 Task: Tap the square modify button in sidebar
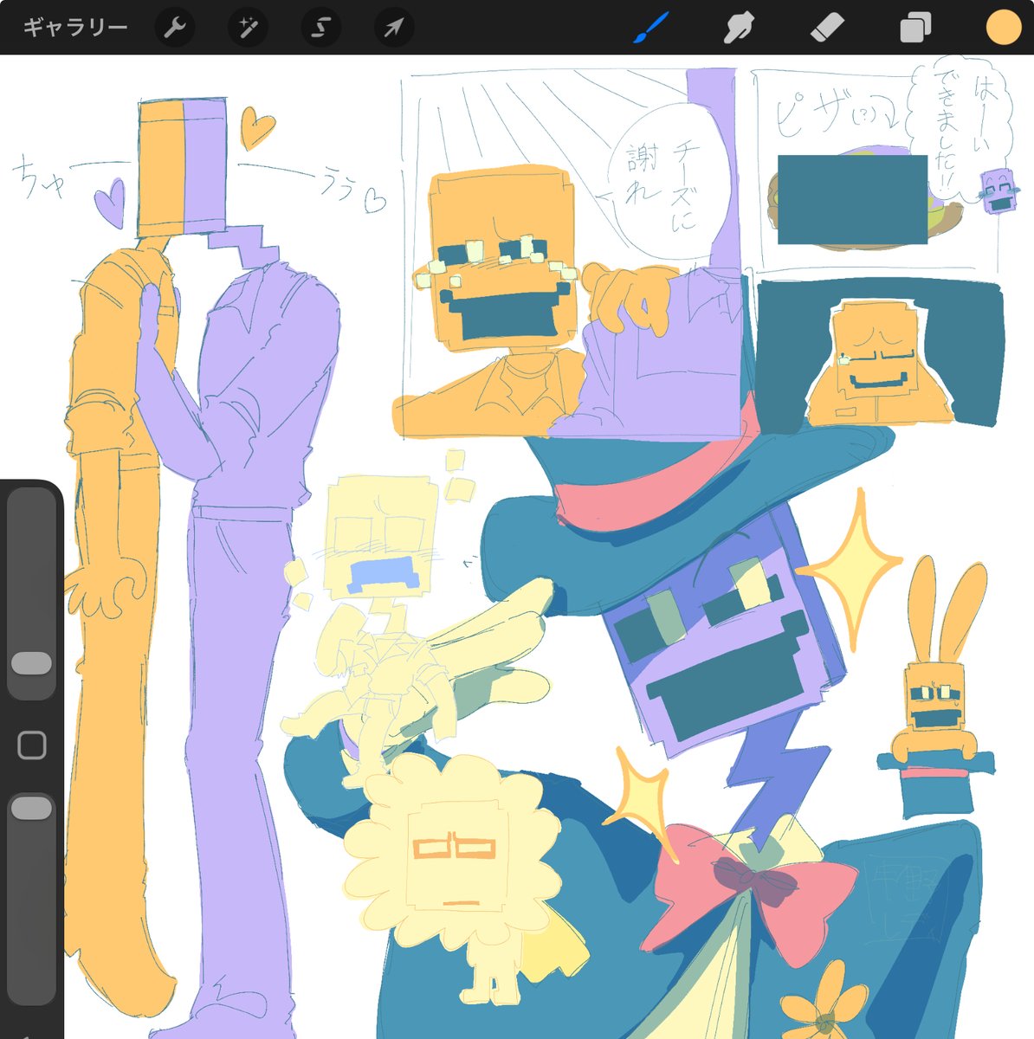click(32, 745)
